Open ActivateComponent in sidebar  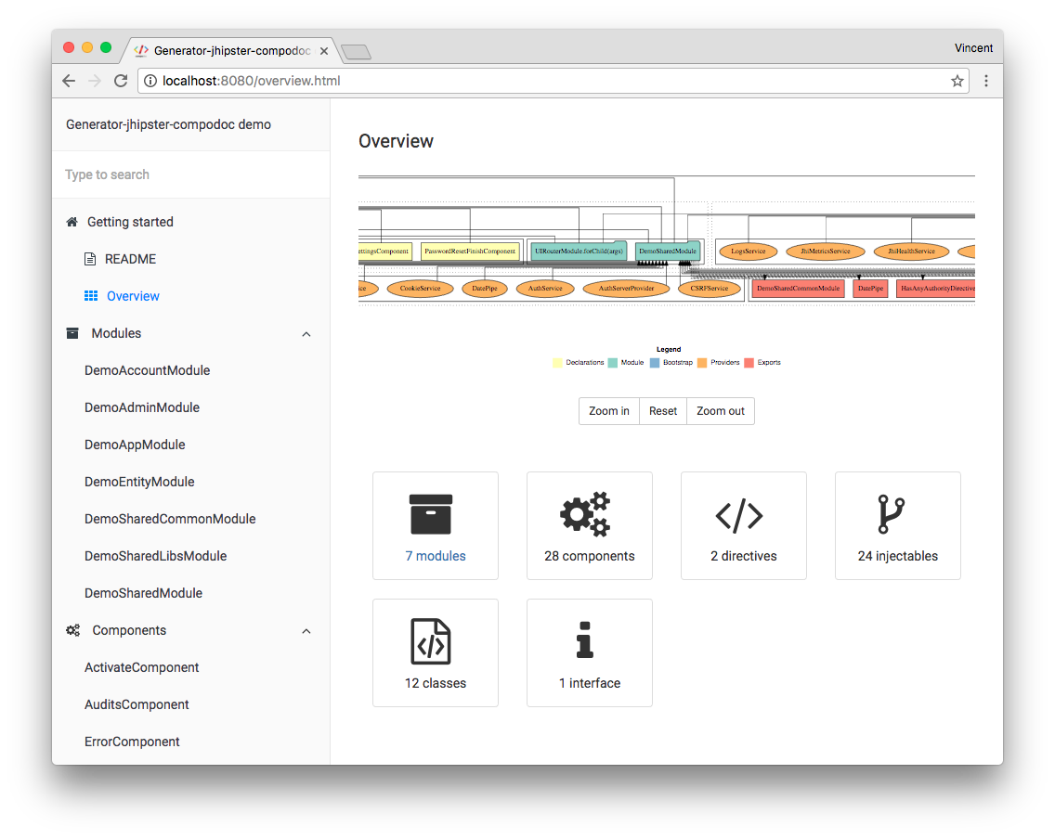pos(141,667)
